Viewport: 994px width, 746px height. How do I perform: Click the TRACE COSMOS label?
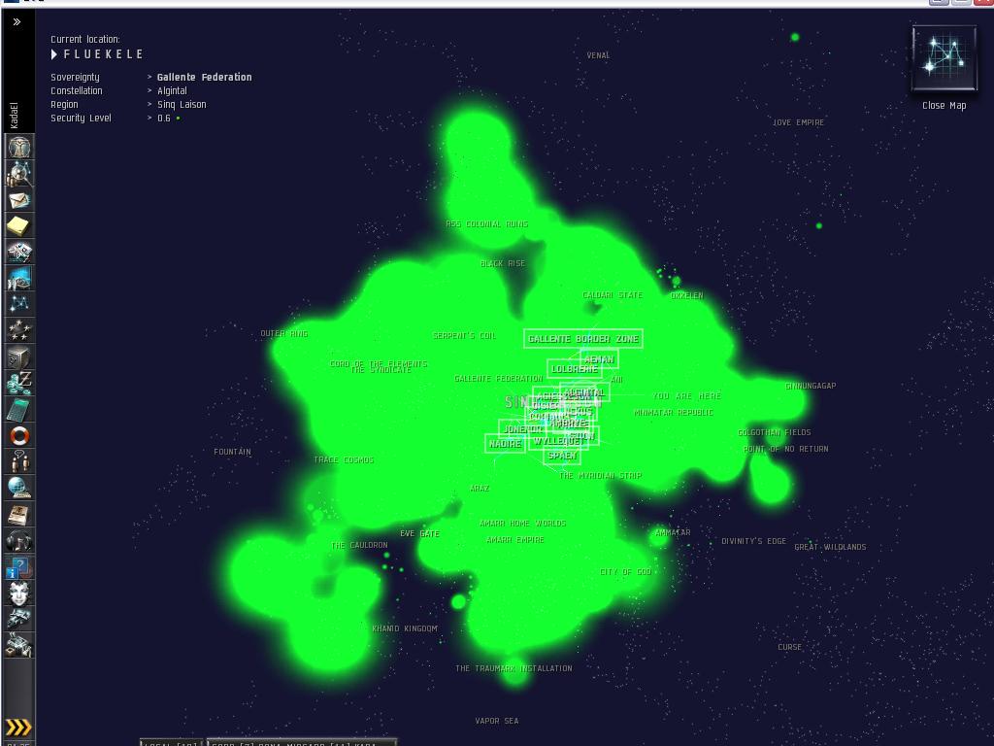point(344,459)
